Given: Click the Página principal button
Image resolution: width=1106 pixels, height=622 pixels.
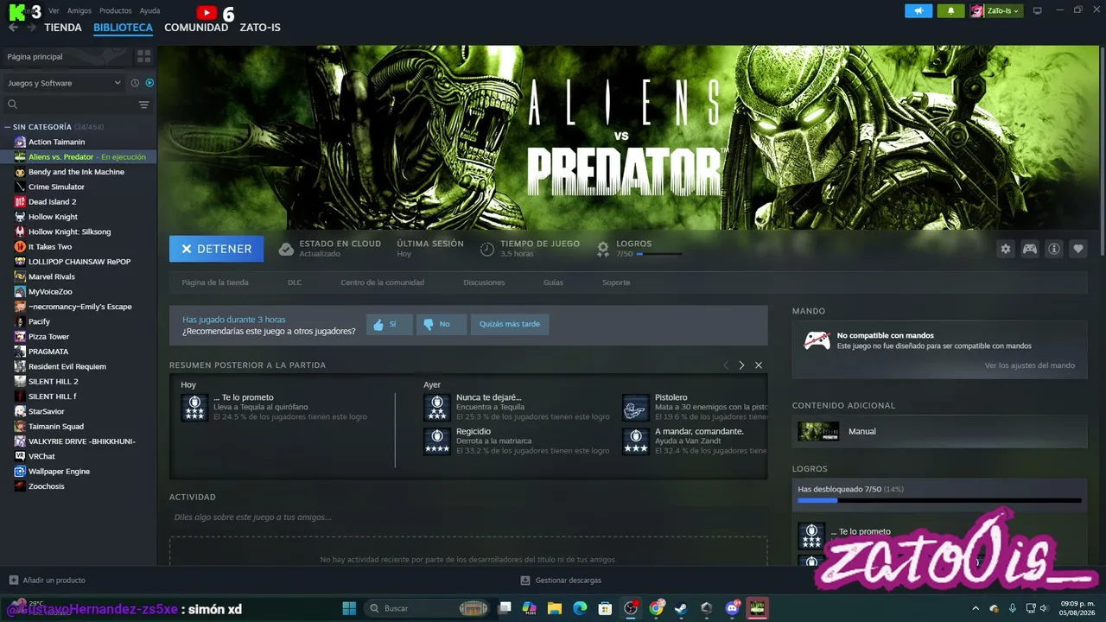Looking at the screenshot, I should pos(67,56).
